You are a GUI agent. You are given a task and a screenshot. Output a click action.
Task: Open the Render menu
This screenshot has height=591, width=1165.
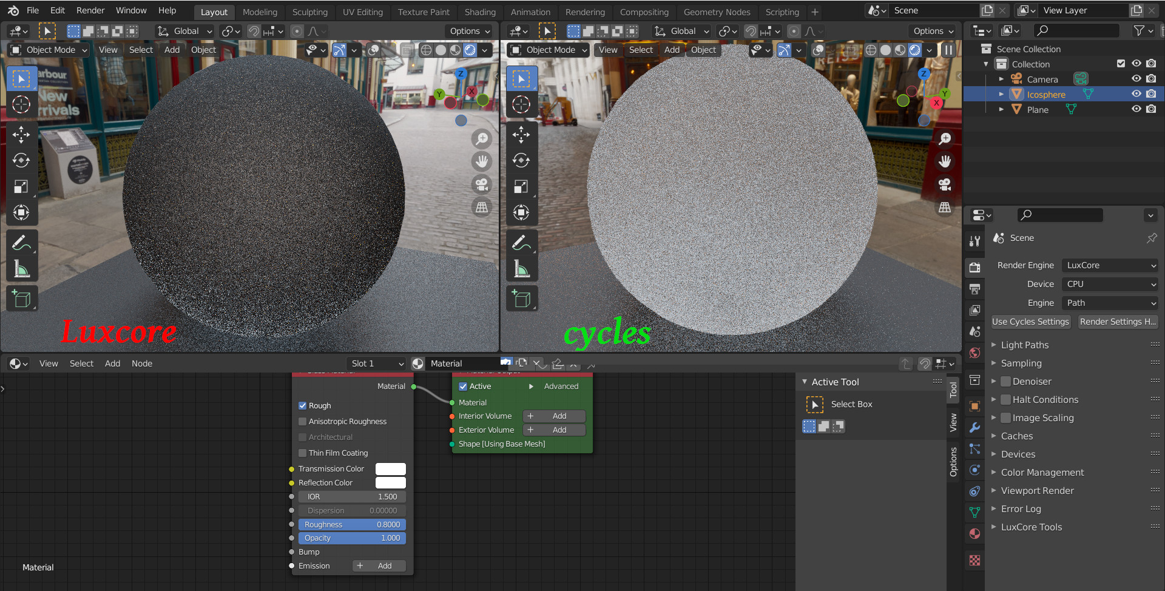click(x=90, y=10)
